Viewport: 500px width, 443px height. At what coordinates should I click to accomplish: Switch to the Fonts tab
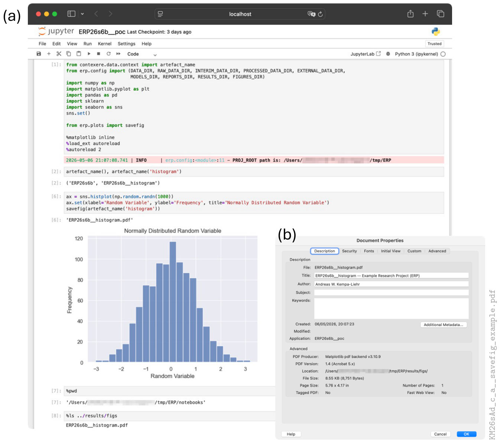tap(369, 251)
